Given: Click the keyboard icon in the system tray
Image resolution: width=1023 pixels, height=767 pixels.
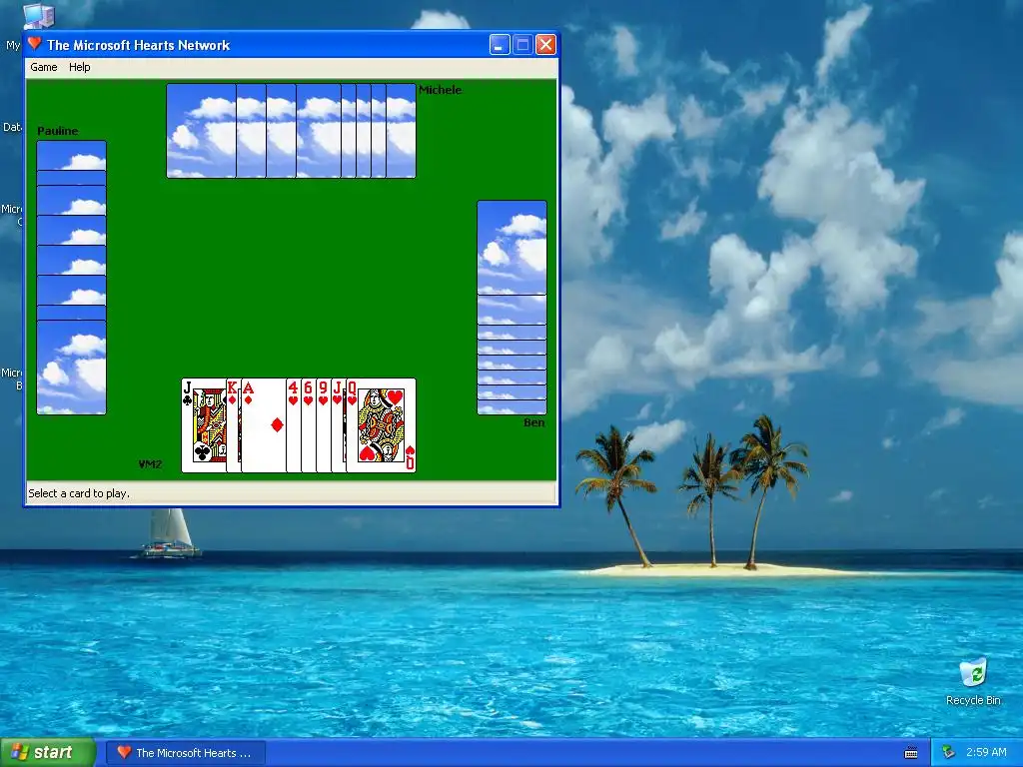Looking at the screenshot, I should click(x=911, y=753).
